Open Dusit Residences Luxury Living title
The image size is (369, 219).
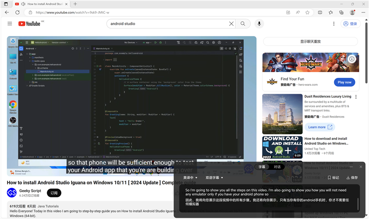[x=327, y=96]
